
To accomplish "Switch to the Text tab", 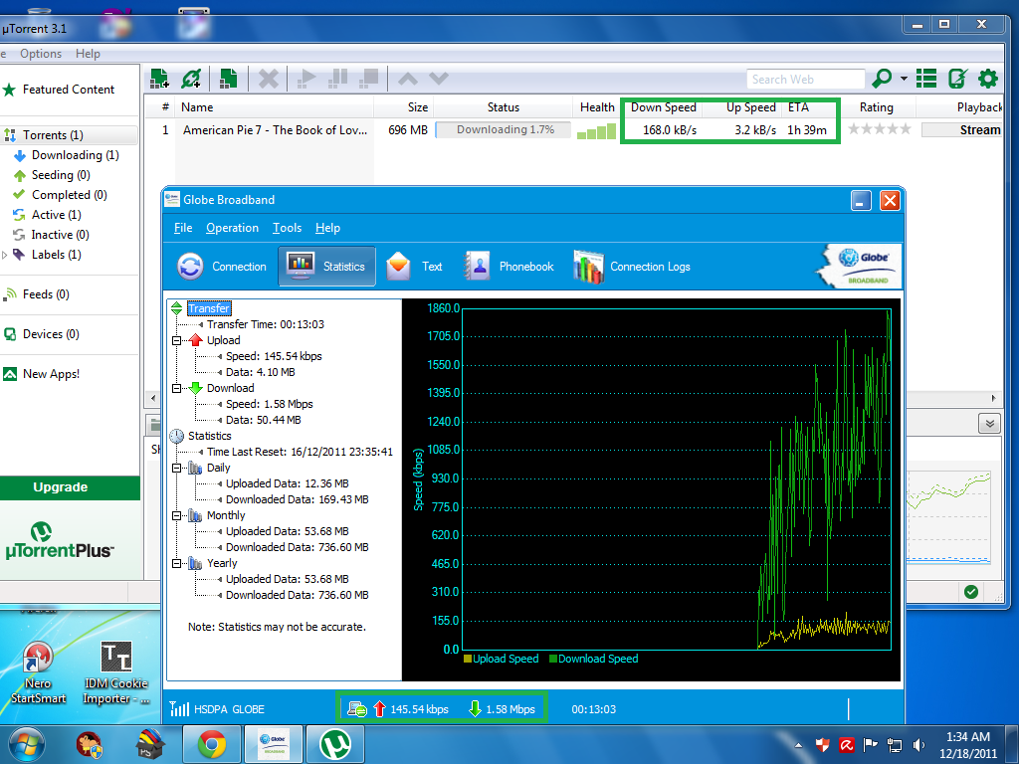I will (414, 267).
